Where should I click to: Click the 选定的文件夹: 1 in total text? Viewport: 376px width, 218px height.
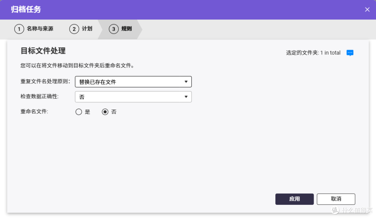pos(313,53)
